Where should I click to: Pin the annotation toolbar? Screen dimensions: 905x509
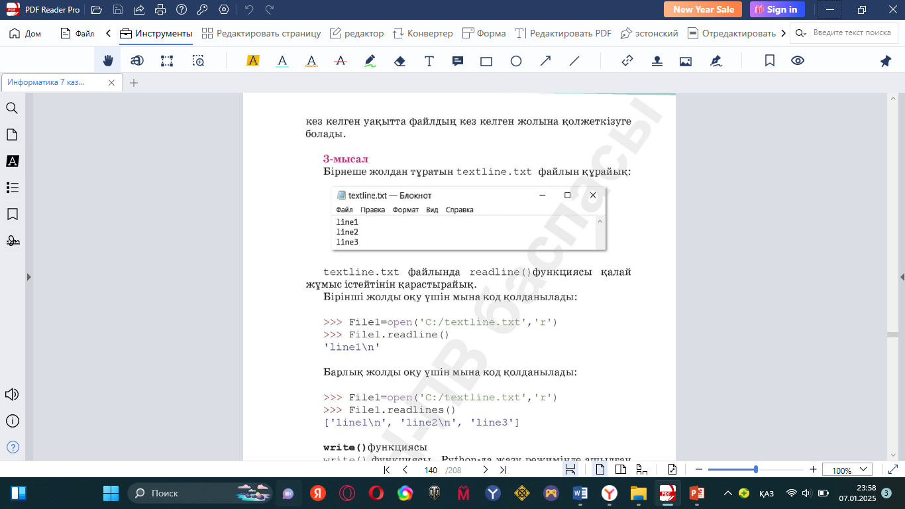click(x=886, y=61)
